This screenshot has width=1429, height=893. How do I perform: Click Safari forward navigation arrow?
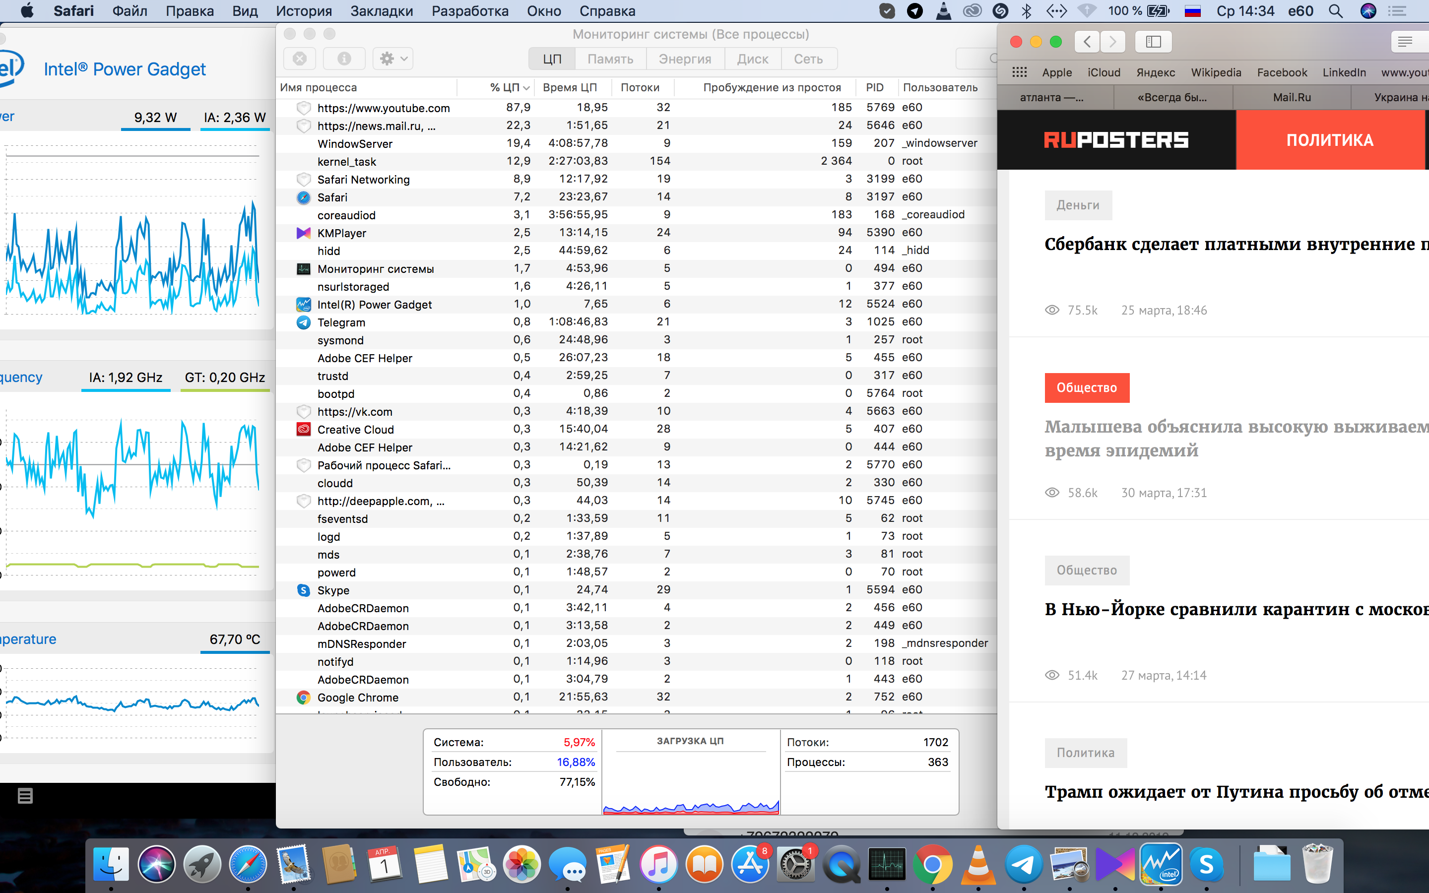(1112, 41)
